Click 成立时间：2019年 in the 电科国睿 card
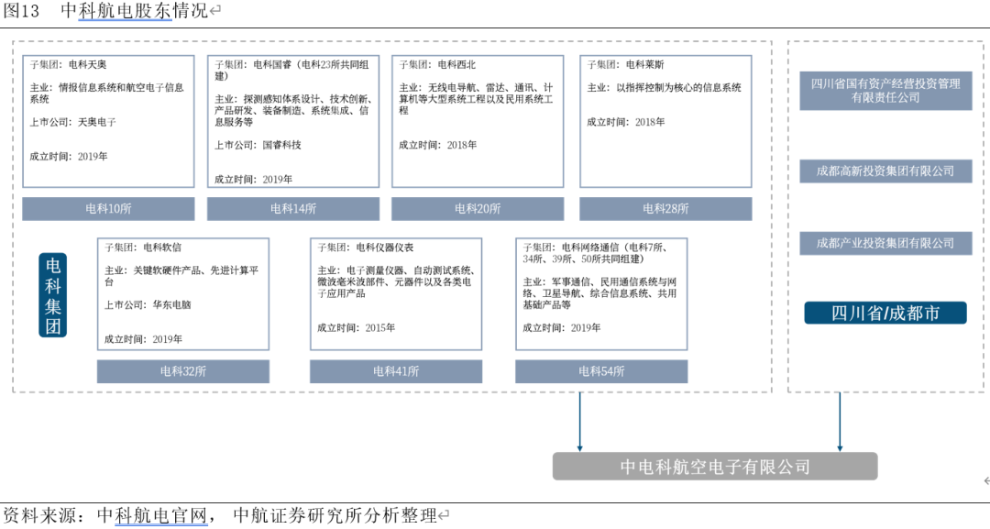990x529 pixels. click(x=253, y=180)
